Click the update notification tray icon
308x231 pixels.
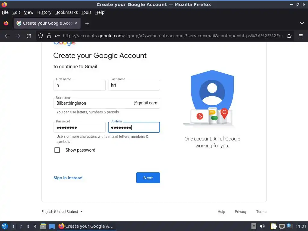[289, 226]
